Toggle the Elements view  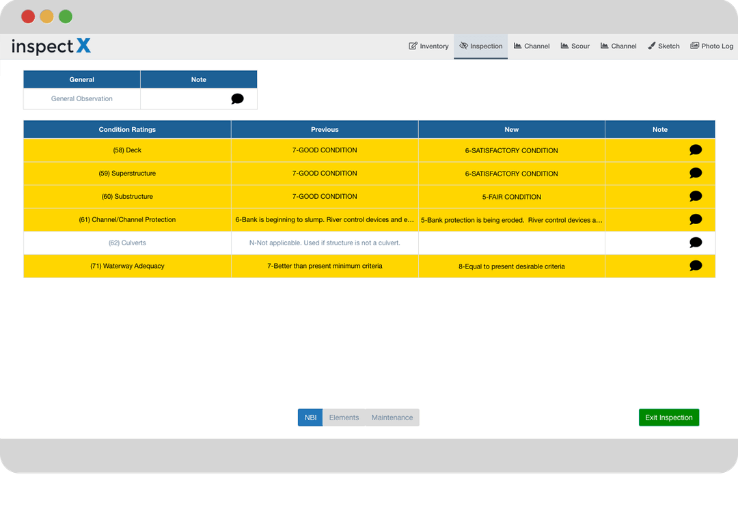tap(344, 417)
